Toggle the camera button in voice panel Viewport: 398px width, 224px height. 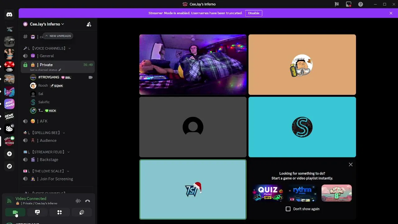point(15,212)
